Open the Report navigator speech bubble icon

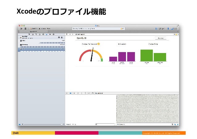[x=53, y=35]
